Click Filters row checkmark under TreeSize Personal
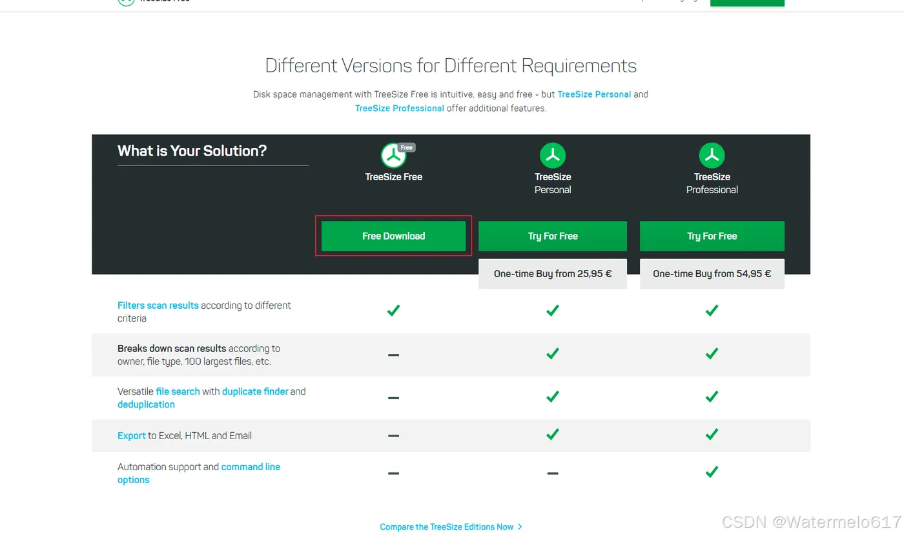The width and height of the screenshot is (904, 538). (553, 311)
